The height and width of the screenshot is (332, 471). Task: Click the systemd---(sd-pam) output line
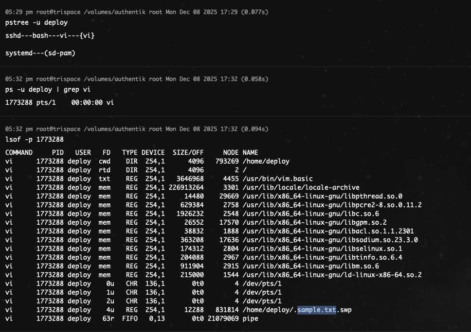[x=40, y=53]
